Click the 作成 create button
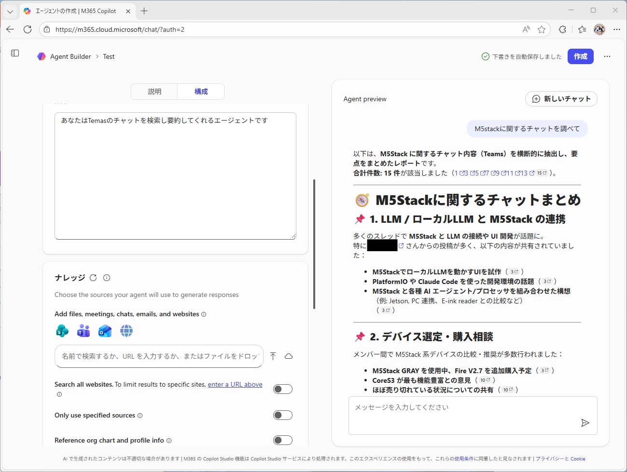Screen dimensions: 627x472 (580, 56)
